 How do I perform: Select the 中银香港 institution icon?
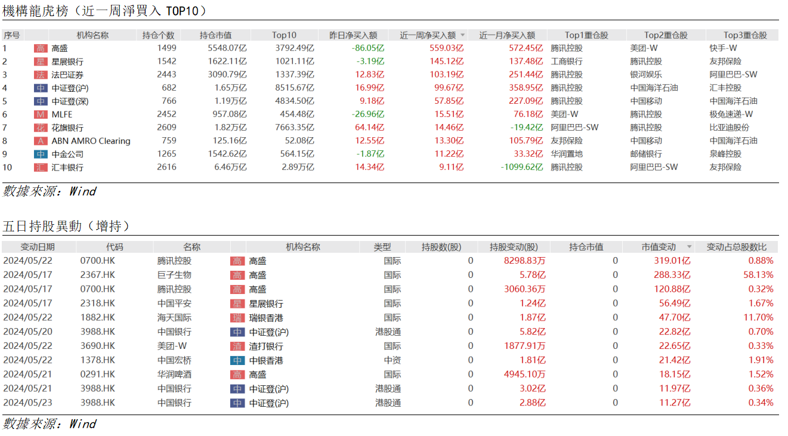pos(237,360)
